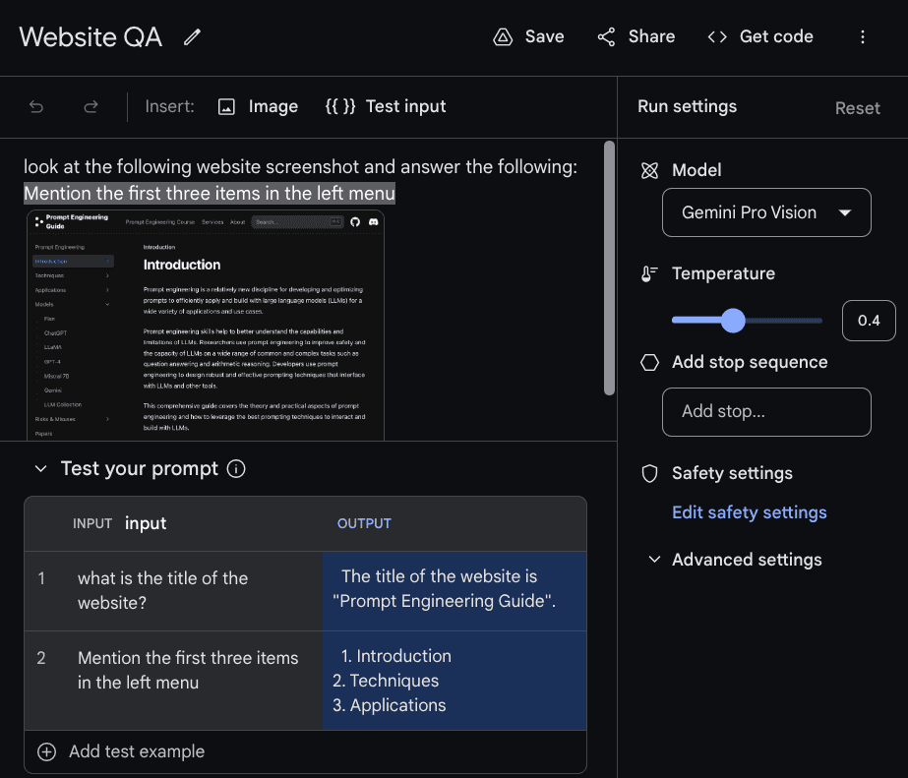Click the redo arrow icon
The width and height of the screenshot is (908, 778).
(91, 106)
